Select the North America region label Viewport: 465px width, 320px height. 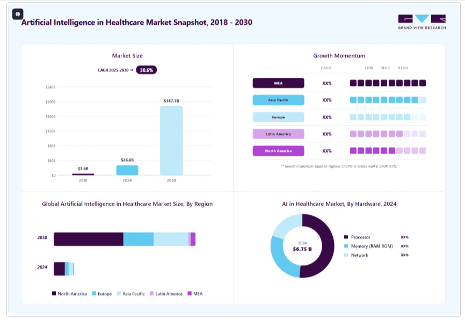point(279,151)
